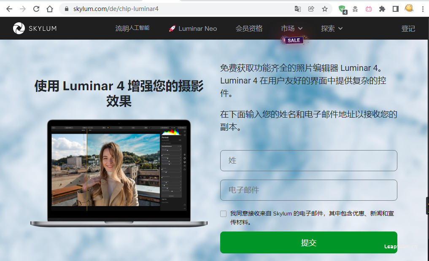Click 登记 sign-in link
Screen dimensions: 429x261
click(408, 28)
